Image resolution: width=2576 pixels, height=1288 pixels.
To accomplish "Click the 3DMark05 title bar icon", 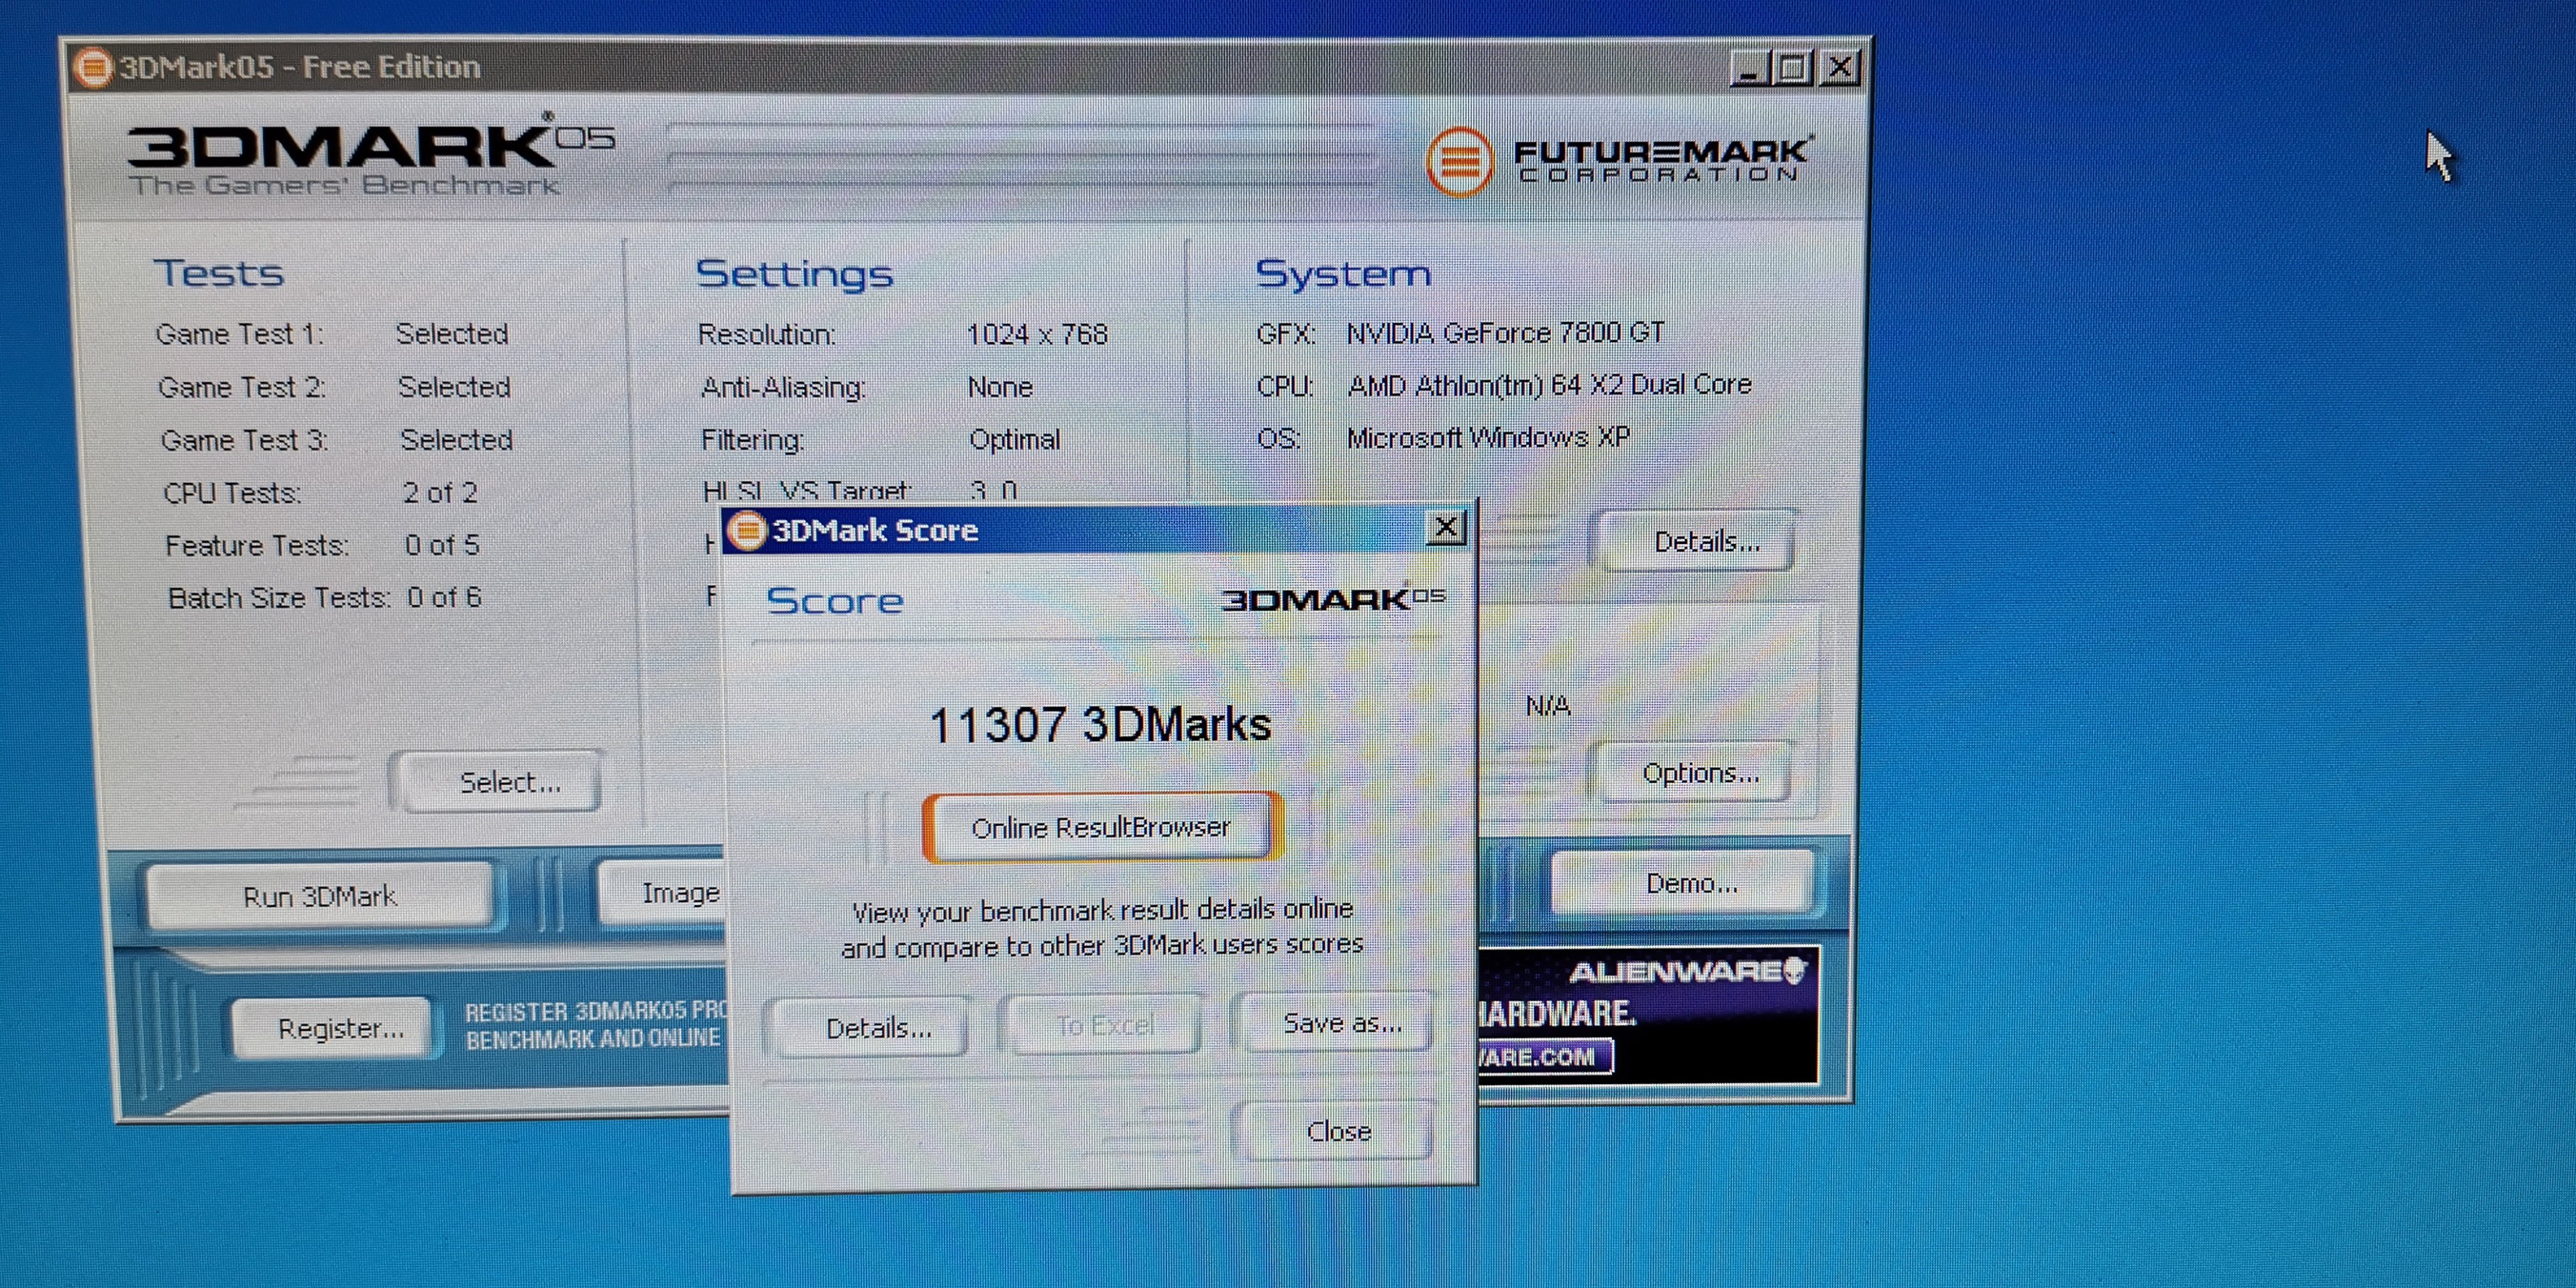I will tap(93, 67).
